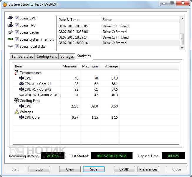Viewport: 192px width, 177px height.
Task: Click the log scrollbar up arrow
Action: coord(182,19)
